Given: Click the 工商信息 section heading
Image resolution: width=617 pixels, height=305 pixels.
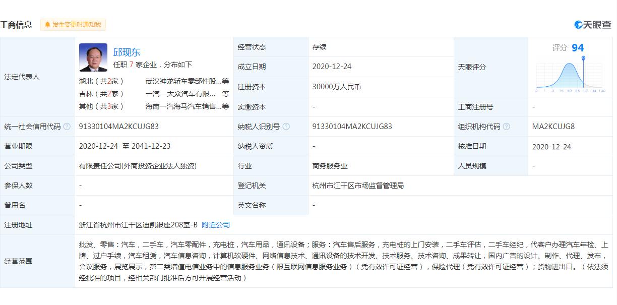Looking at the screenshot, I should pos(16,25).
